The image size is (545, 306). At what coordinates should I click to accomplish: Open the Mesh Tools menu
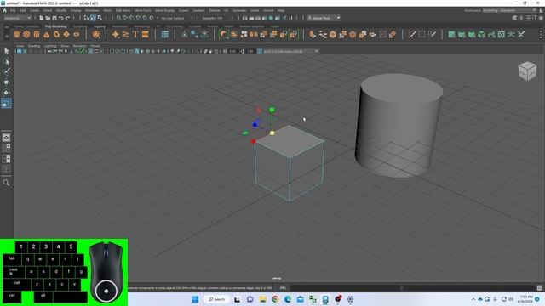click(x=142, y=11)
